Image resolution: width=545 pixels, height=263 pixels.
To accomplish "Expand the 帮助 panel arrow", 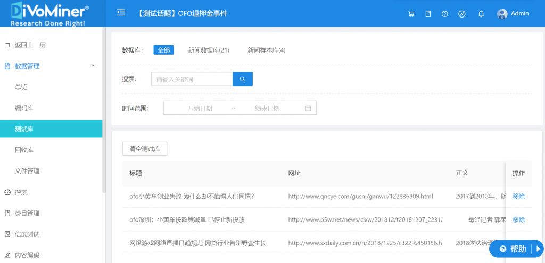I will coord(538,249).
